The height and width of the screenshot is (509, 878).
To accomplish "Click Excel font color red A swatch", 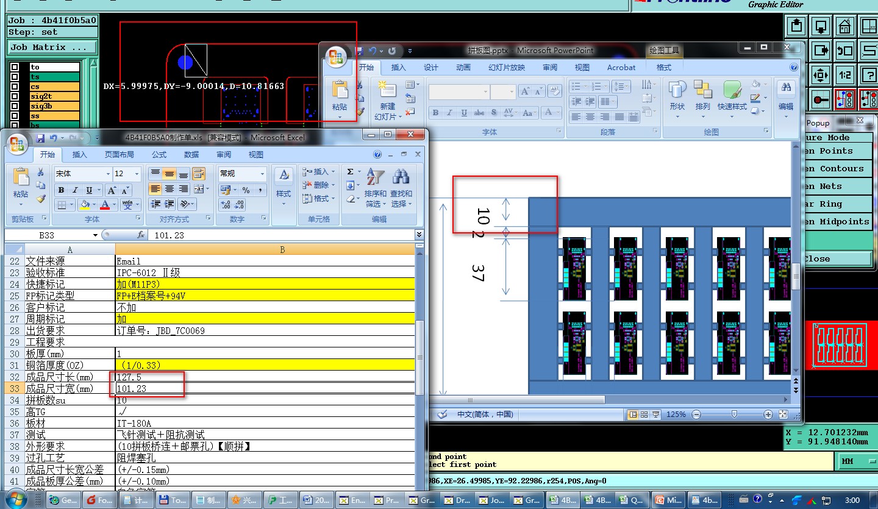I will [105, 205].
